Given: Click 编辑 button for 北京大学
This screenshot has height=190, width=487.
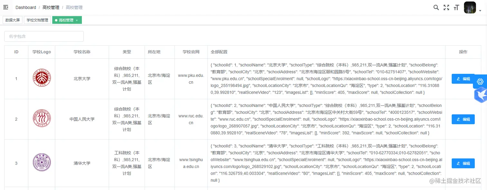Looking at the screenshot, I should [463, 79].
